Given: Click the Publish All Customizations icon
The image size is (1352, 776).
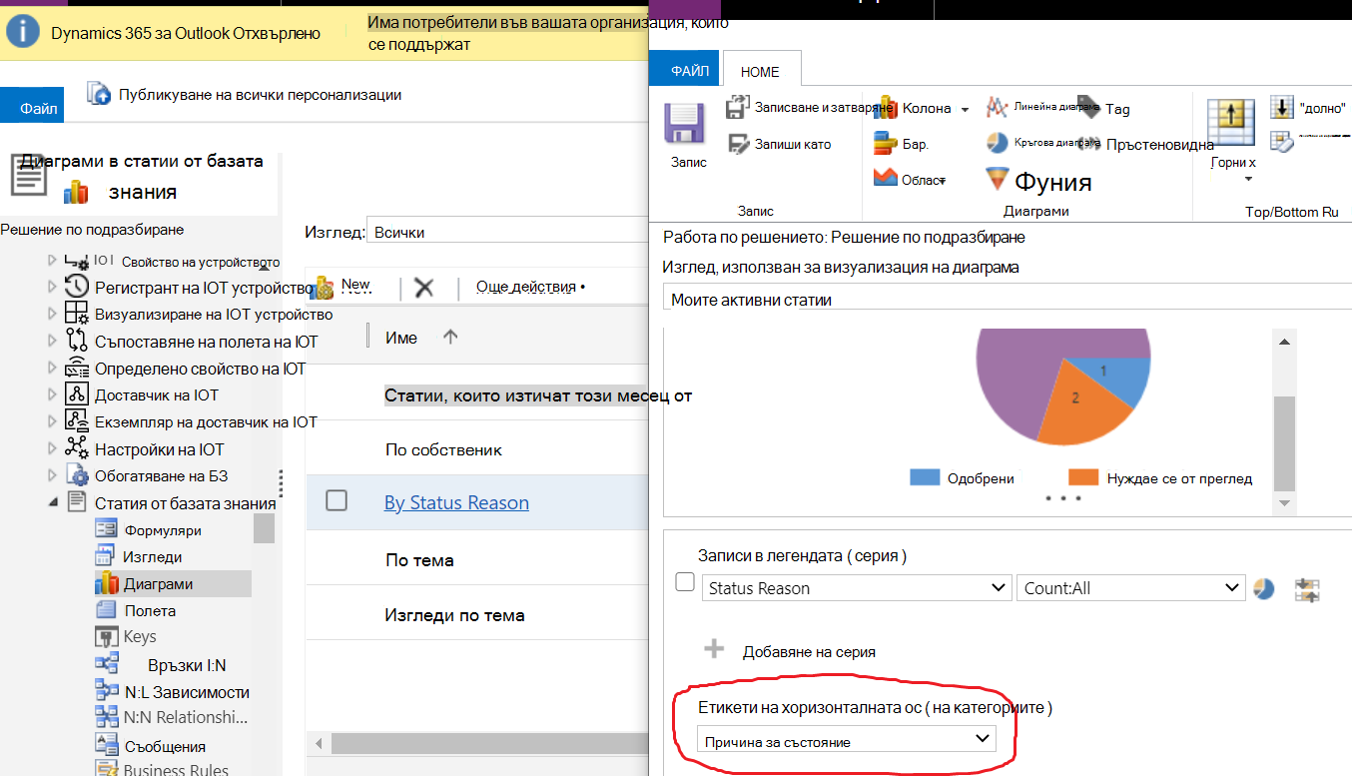Looking at the screenshot, I should (x=99, y=94).
